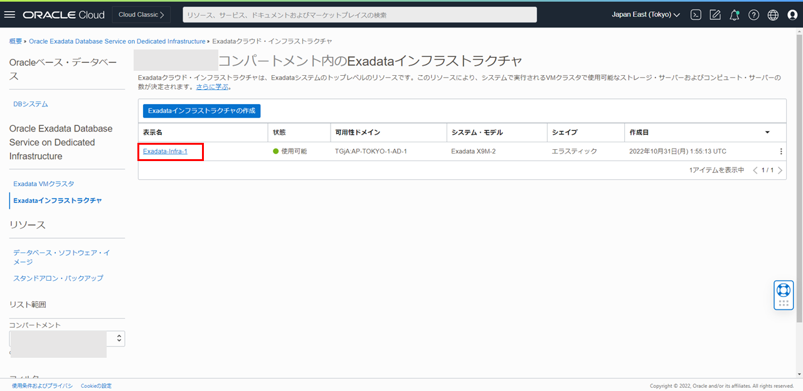Open the hamburger navigation menu

[x=10, y=14]
